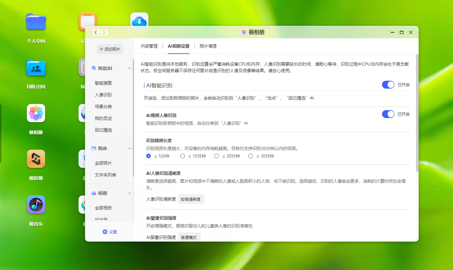Switch to the 照片清理 tab
Screen dimensions: 453x270
208,46
